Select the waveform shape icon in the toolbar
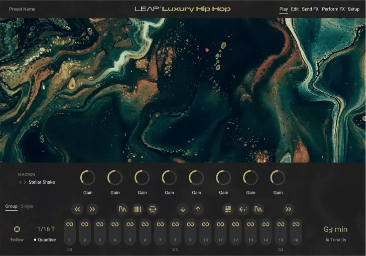Image resolution: width=366 pixels, height=256 pixels. pos(123,209)
